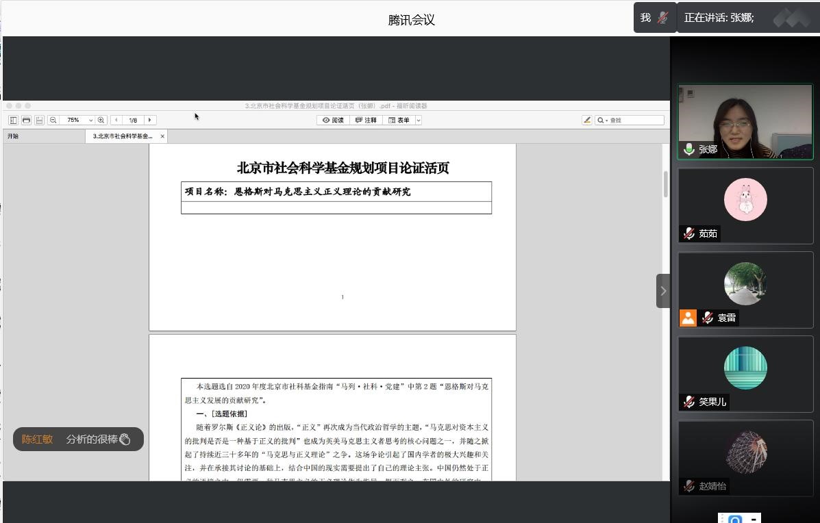The height and width of the screenshot is (523, 820).
Task: Go to next page arrow
Action: point(150,120)
